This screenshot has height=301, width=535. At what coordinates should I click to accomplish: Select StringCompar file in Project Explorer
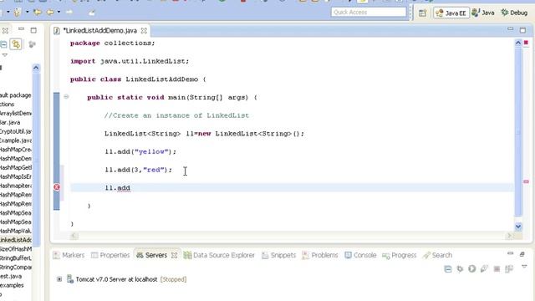coord(16,267)
